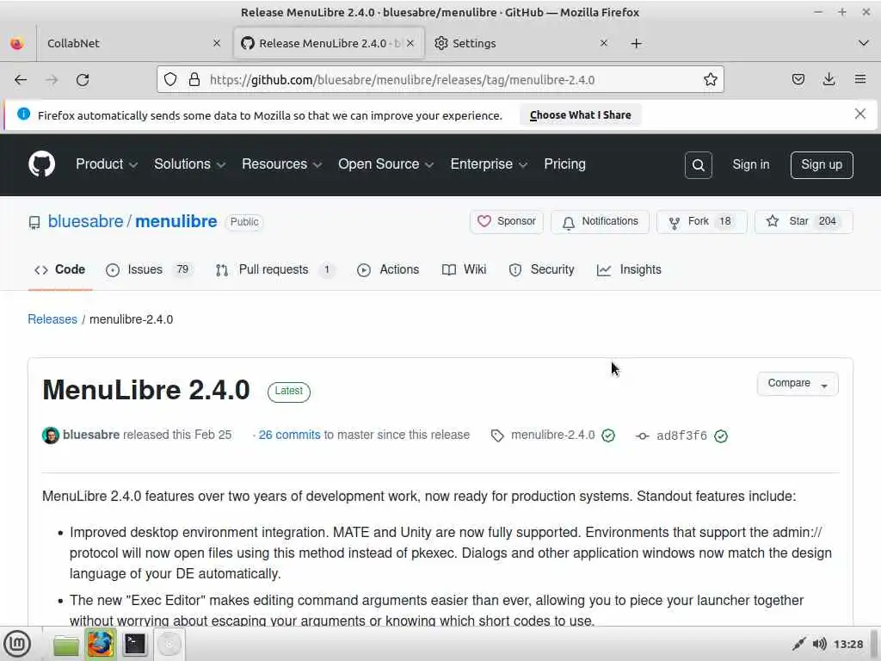The height and width of the screenshot is (661, 881).
Task: Click Firefox icon in taskbar
Action: pos(101,644)
